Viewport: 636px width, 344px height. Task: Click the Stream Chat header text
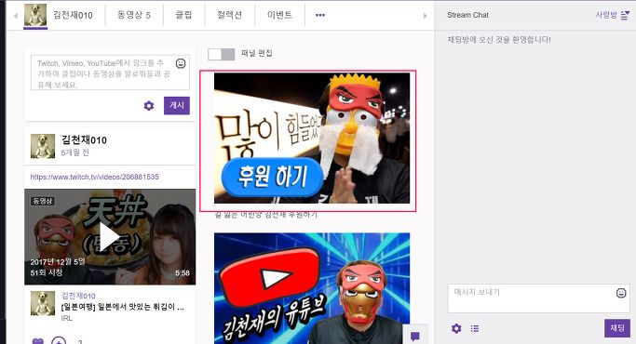click(467, 15)
